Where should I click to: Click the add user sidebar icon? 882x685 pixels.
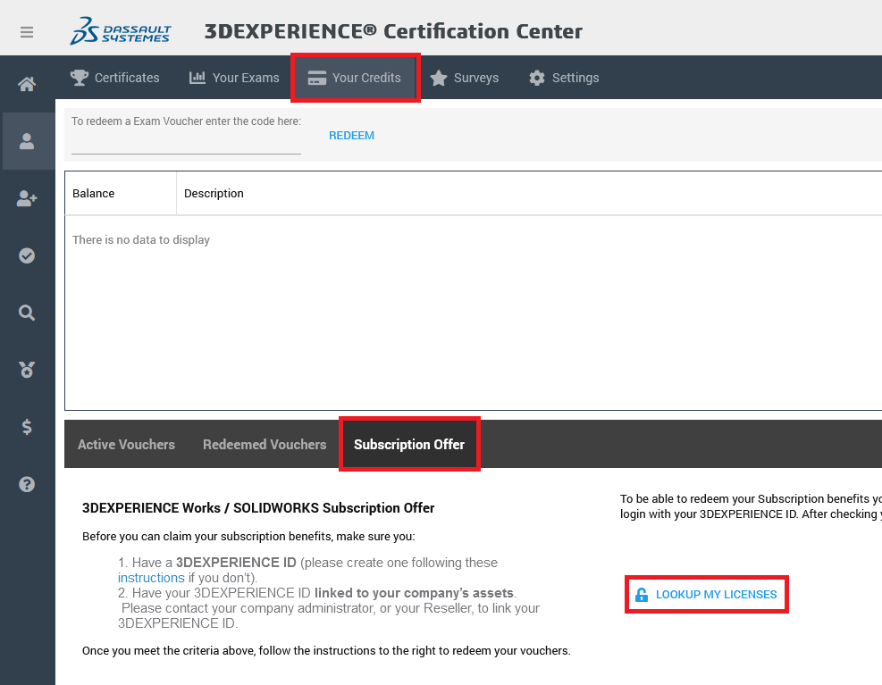pos(27,198)
